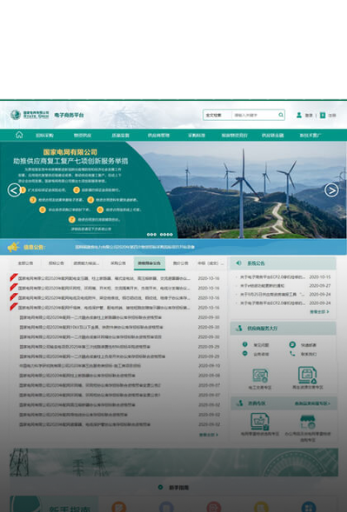Image resolution: width=347 pixels, height=512 pixels.
Task: Click the magnifier search icon
Action: [281, 115]
